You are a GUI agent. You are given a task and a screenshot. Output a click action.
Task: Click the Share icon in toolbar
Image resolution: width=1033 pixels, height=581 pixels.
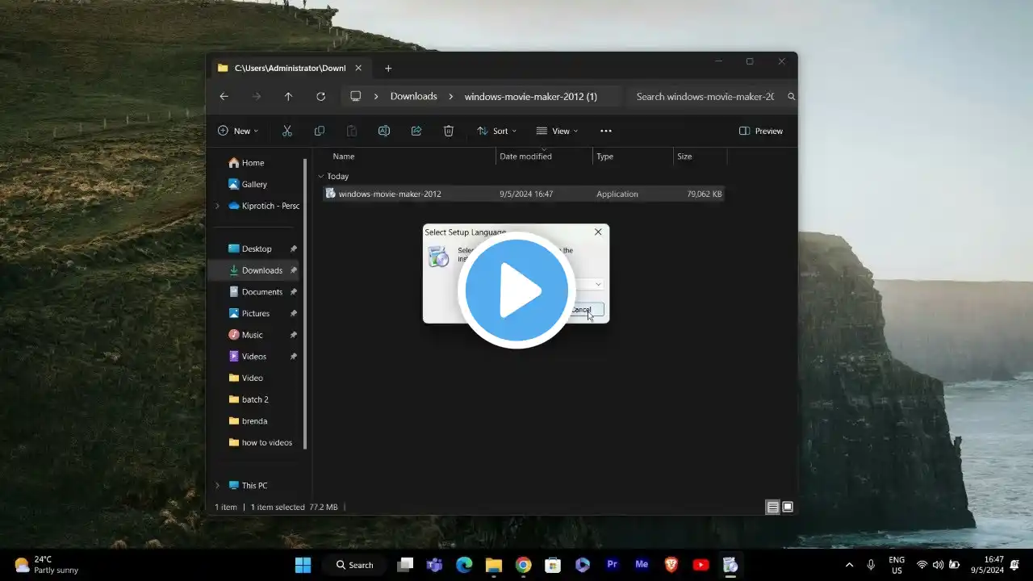click(416, 131)
